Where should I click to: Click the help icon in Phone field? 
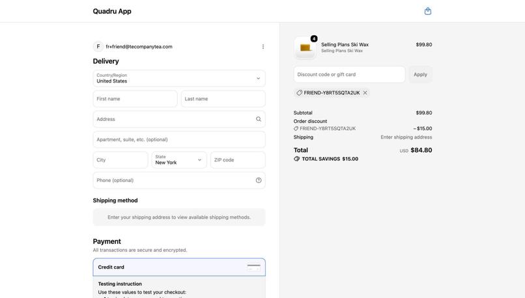point(259,180)
